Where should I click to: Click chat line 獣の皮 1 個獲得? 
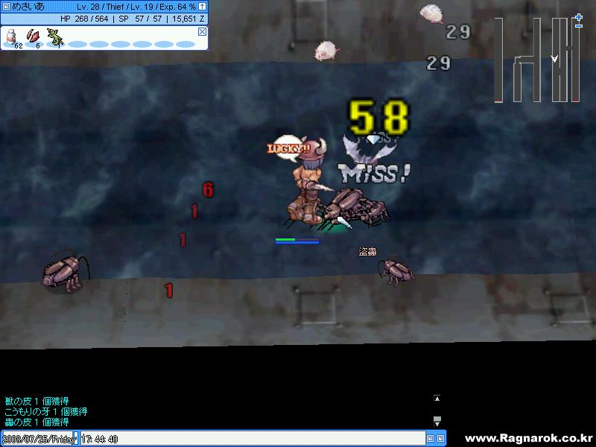point(37,401)
